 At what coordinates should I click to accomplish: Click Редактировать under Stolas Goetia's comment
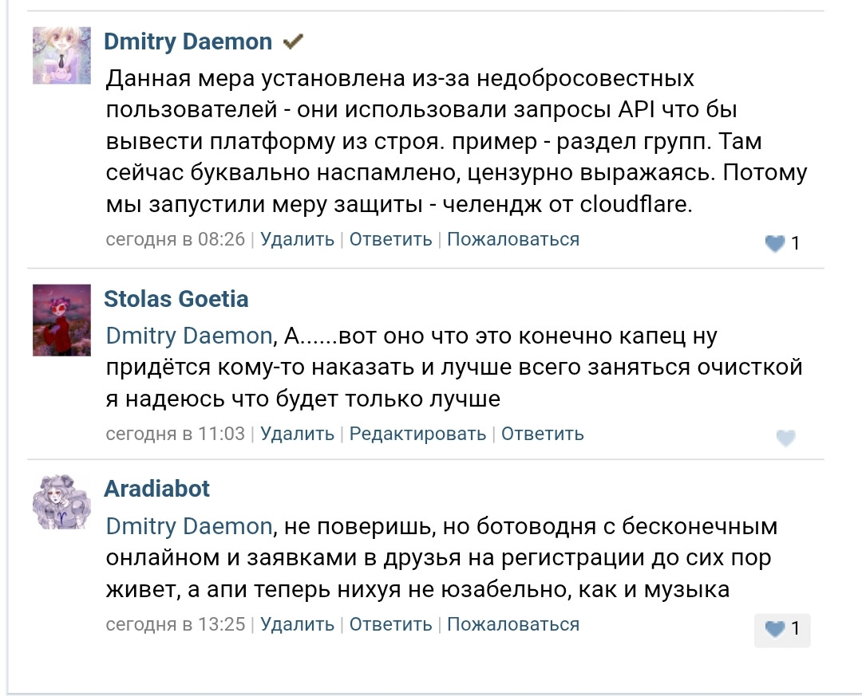(417, 434)
